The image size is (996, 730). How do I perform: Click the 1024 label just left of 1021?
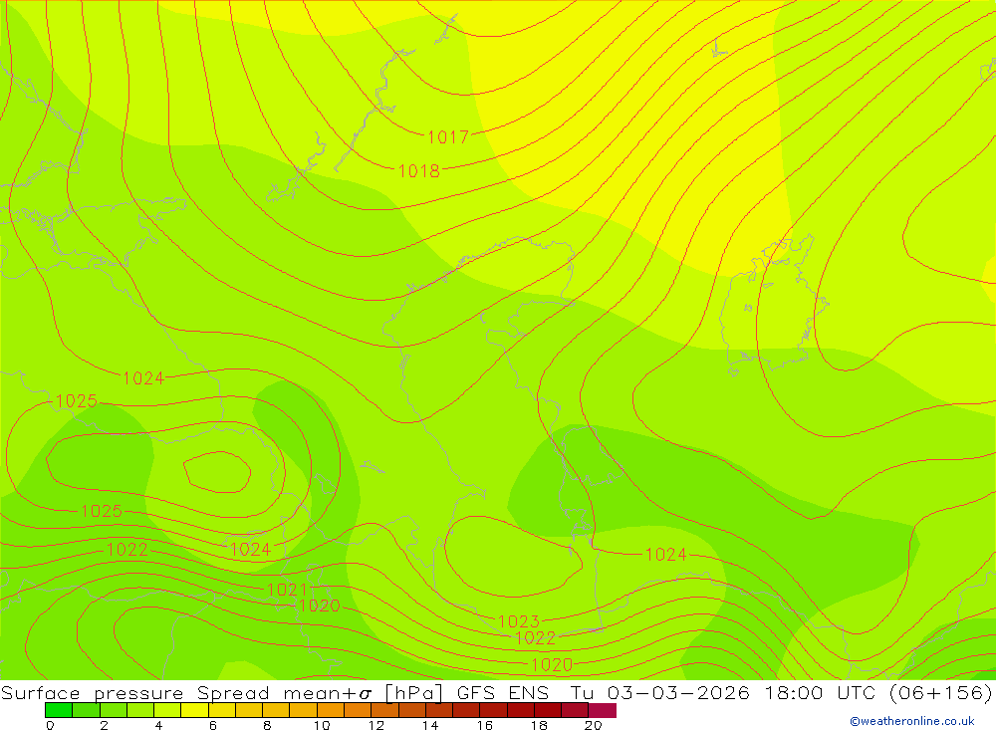[250, 550]
